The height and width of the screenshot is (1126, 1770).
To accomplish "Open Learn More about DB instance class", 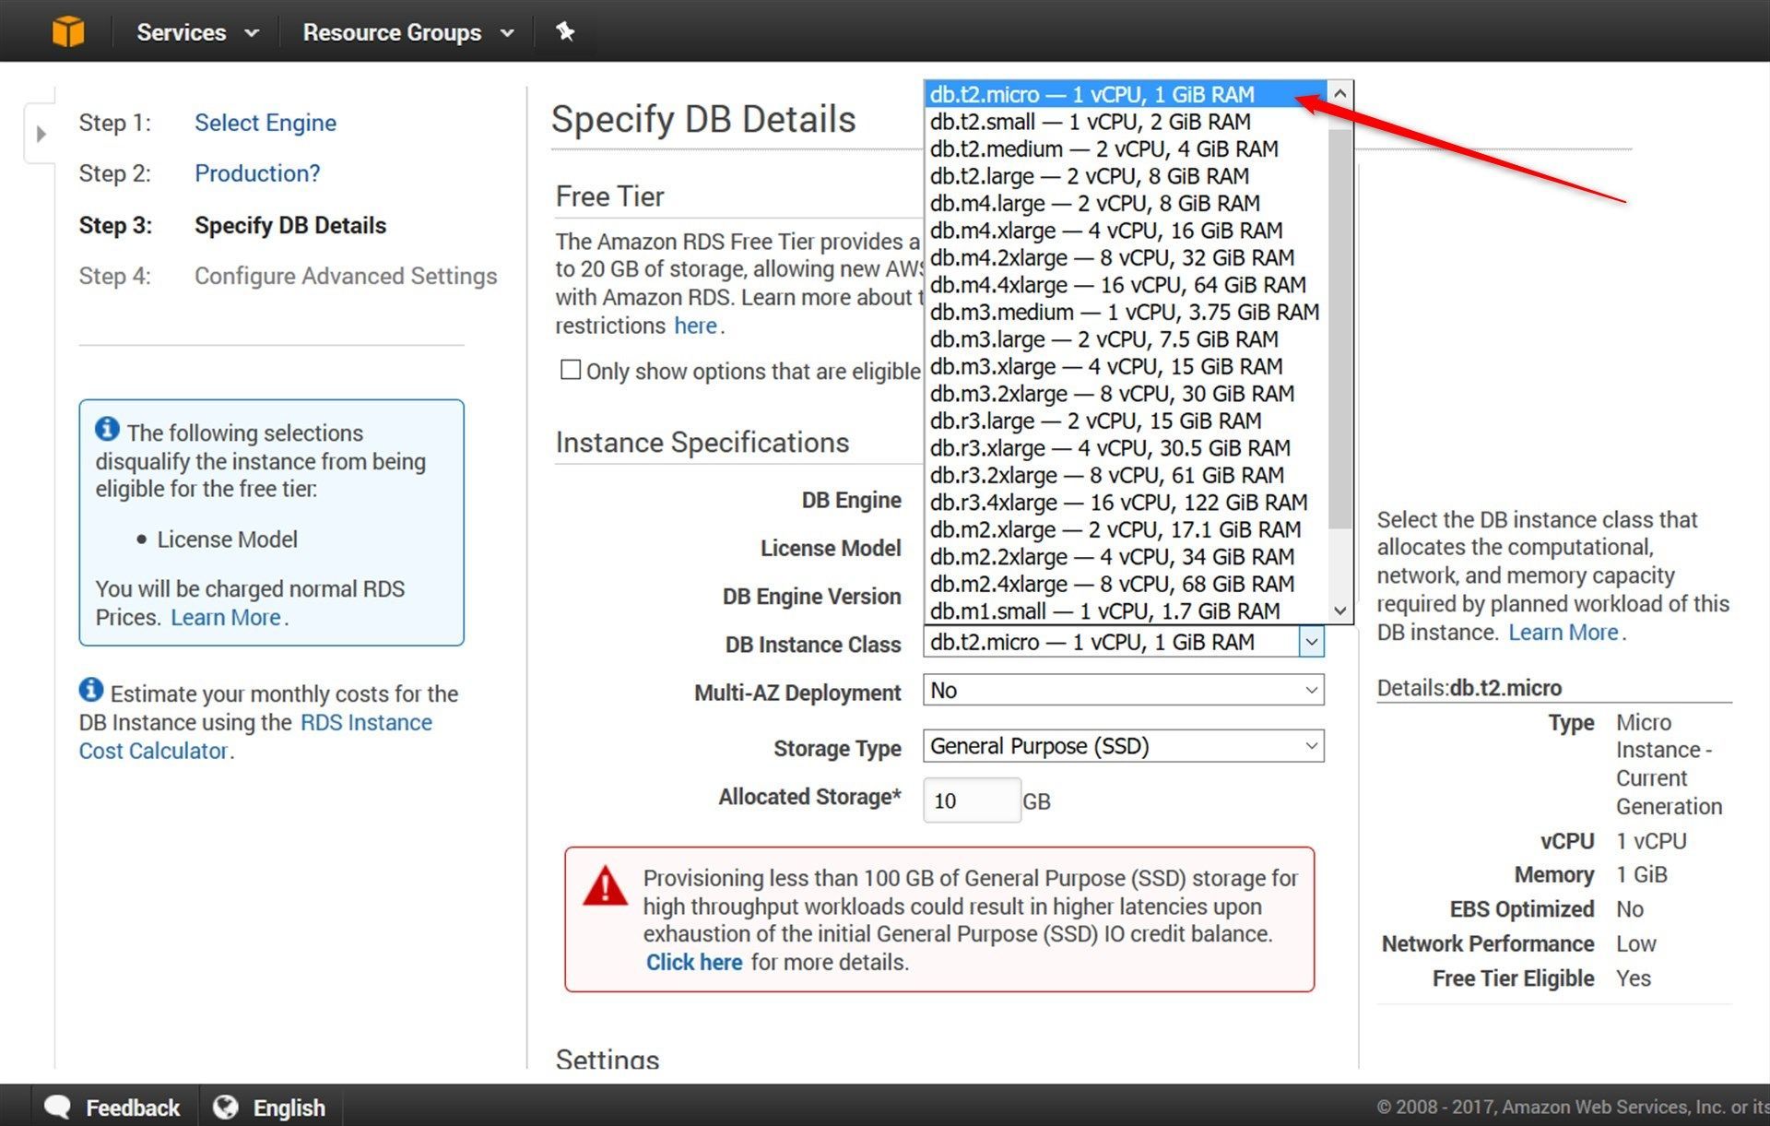I will [1563, 633].
